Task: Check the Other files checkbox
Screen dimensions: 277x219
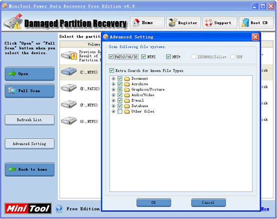Action: 120,111
